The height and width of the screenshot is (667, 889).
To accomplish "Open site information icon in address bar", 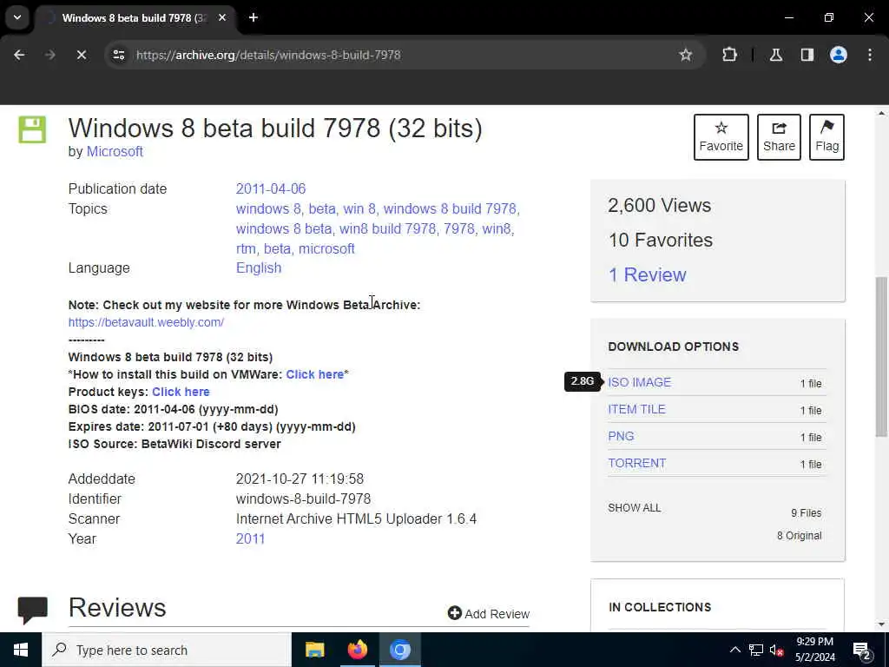I will [x=118, y=55].
